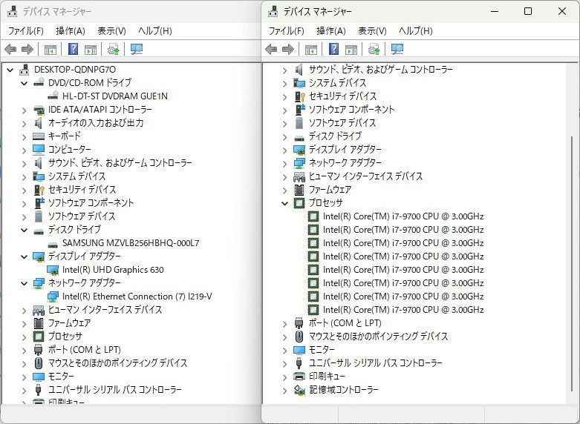
Task: Open ヘルプ(H) menu in left window
Action: (x=155, y=30)
